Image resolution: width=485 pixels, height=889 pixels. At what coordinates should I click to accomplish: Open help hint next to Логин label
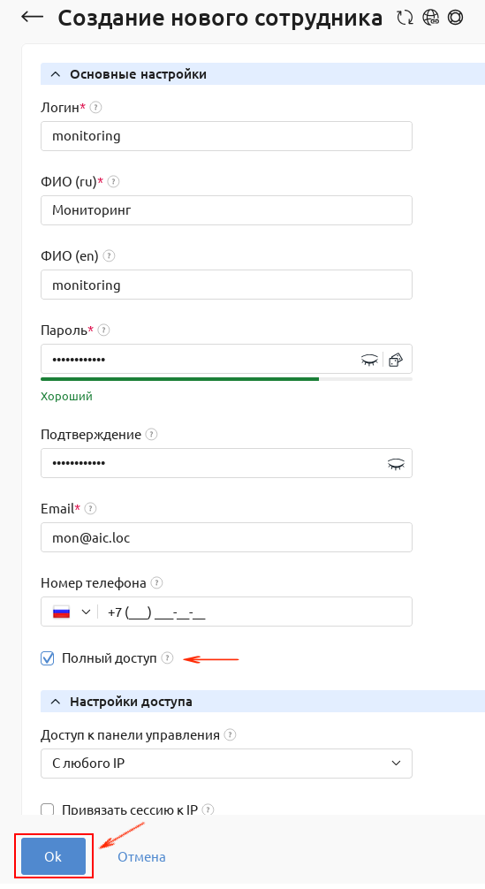[96, 107]
